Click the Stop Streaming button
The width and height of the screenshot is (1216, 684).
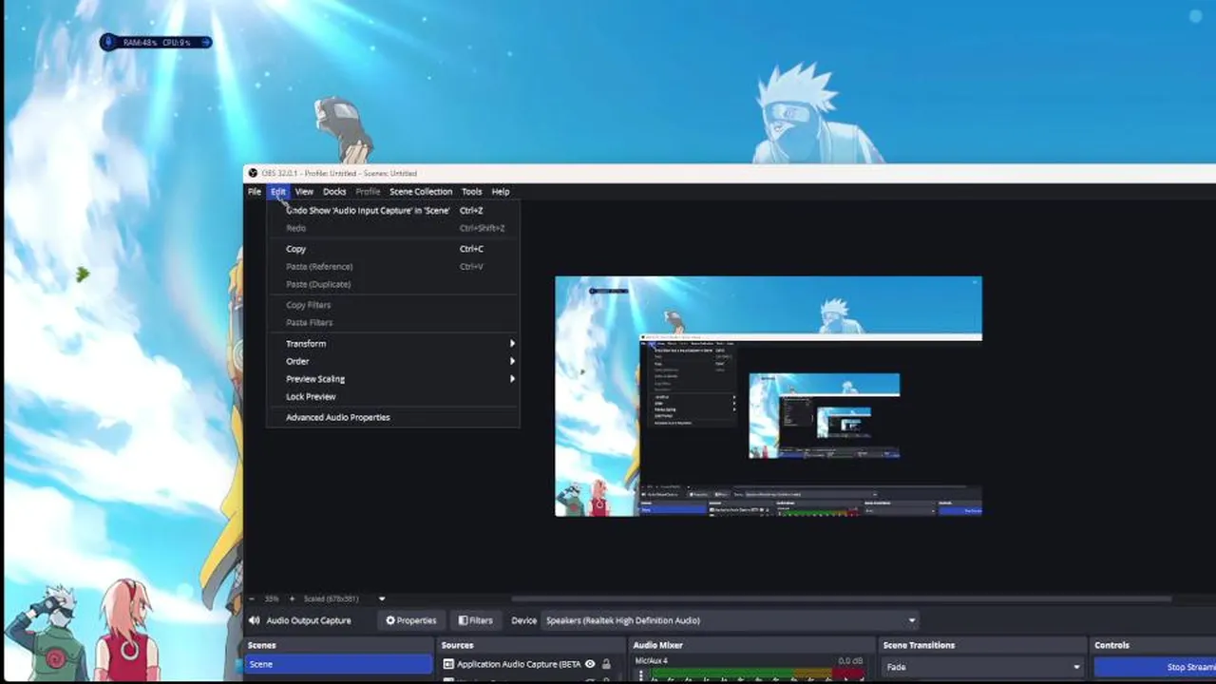pos(1155,667)
